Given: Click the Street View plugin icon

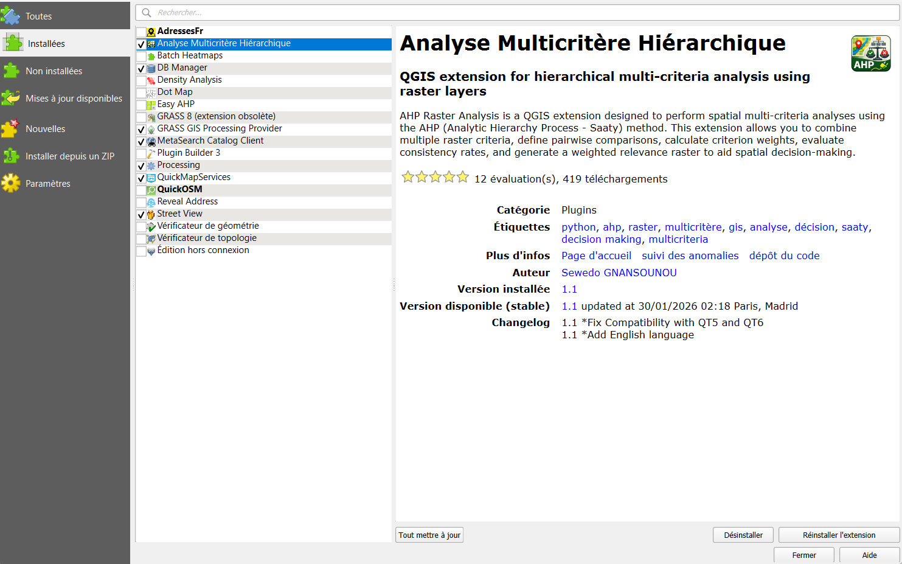Looking at the screenshot, I should pos(151,214).
